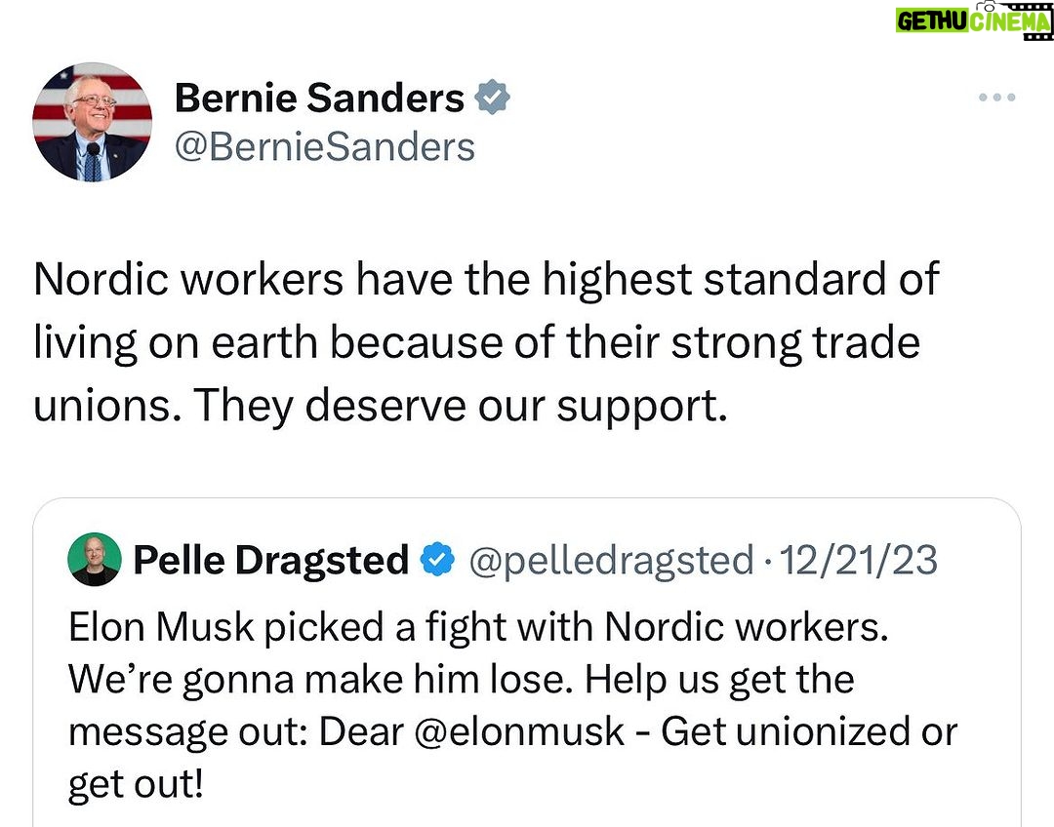Open the three-dot more options menu
Viewport: 1054px width, 827px height.
996,98
